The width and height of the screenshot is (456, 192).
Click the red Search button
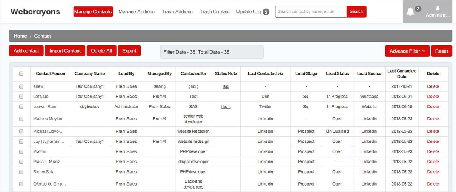[356, 12]
